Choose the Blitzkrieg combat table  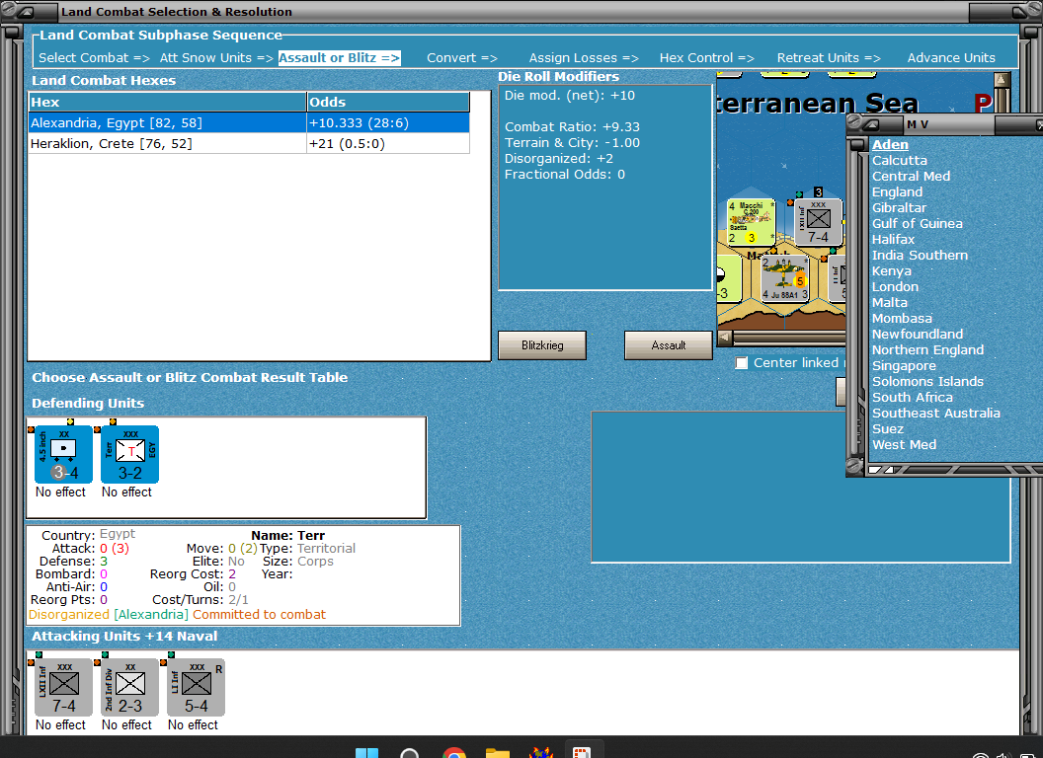542,345
